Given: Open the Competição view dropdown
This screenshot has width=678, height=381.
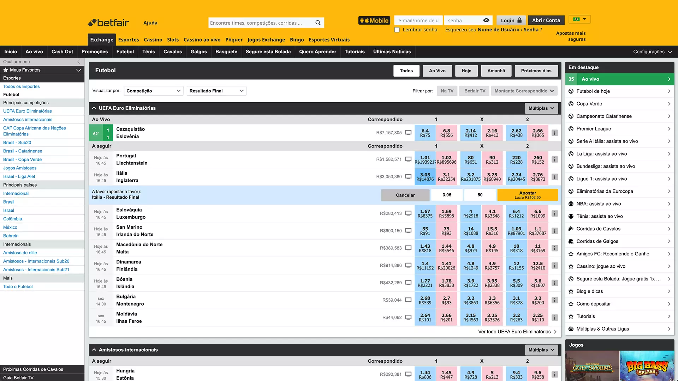Looking at the screenshot, I should pos(153,91).
